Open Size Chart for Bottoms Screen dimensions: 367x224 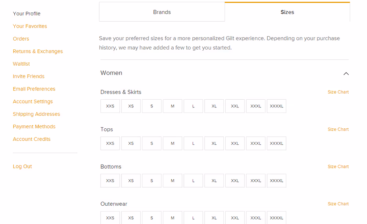point(338,167)
